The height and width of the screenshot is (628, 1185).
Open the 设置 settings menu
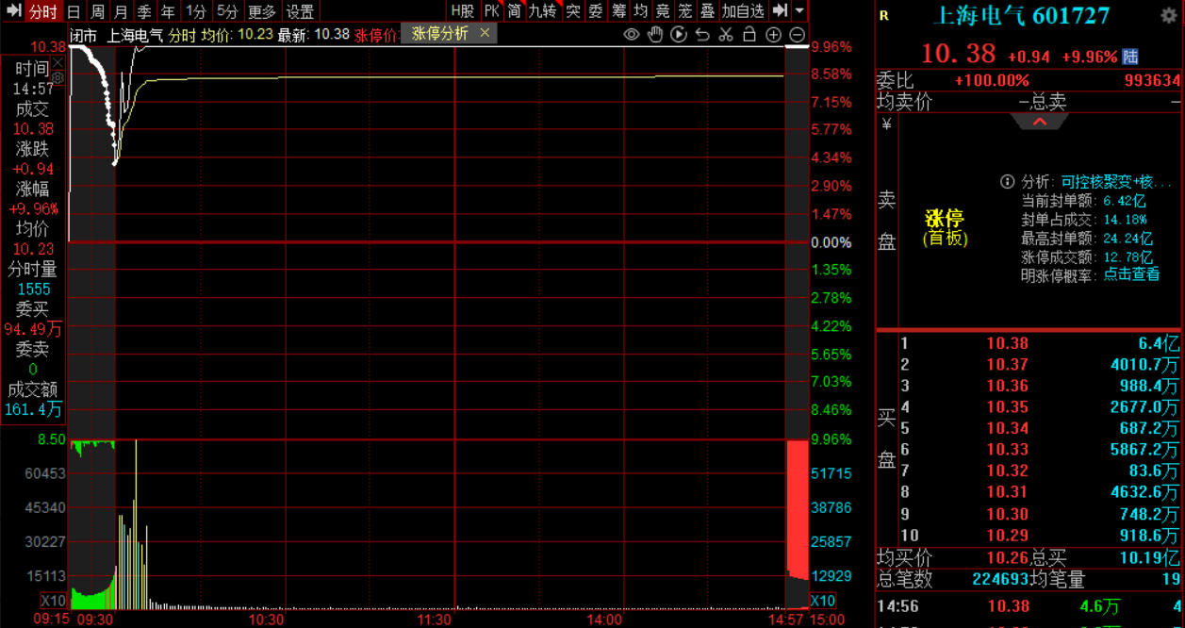tap(301, 11)
